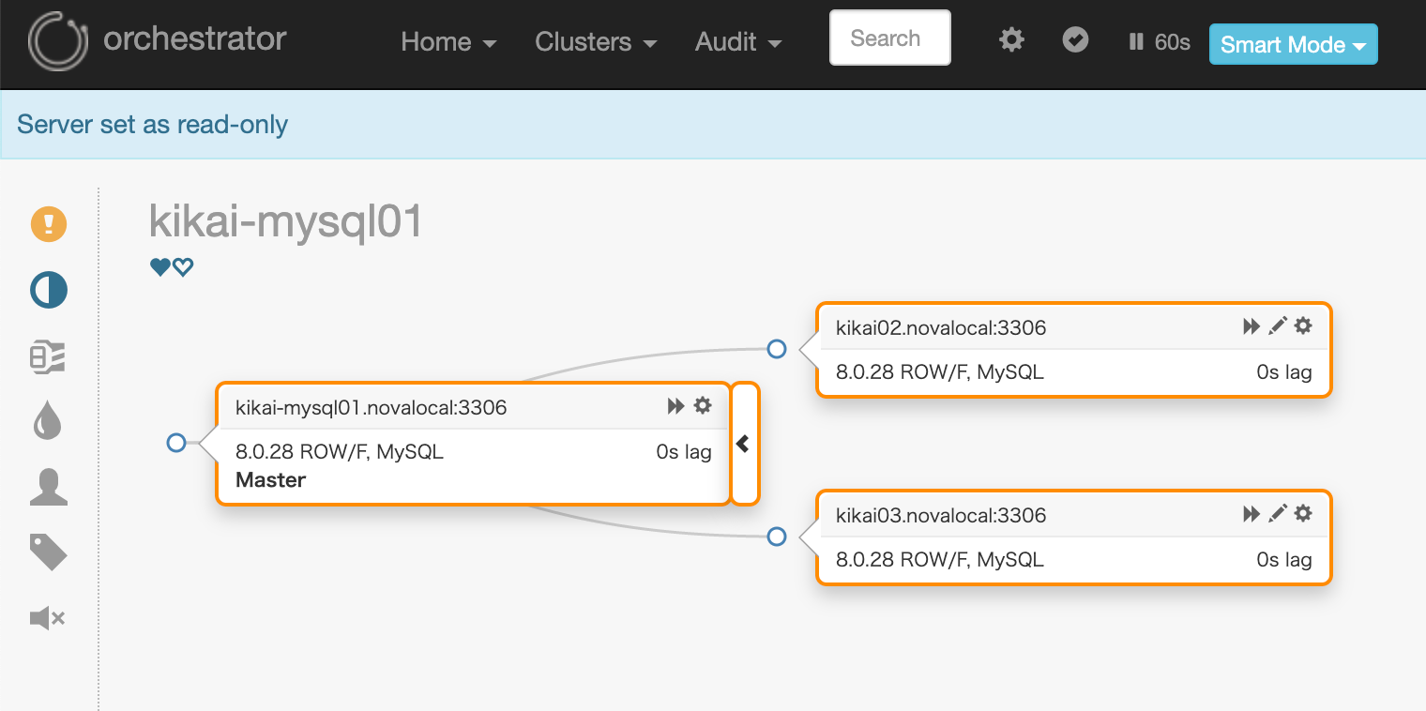Image resolution: width=1426 pixels, height=711 pixels.
Task: Toggle the muted speaker sidebar icon
Action: 47,618
